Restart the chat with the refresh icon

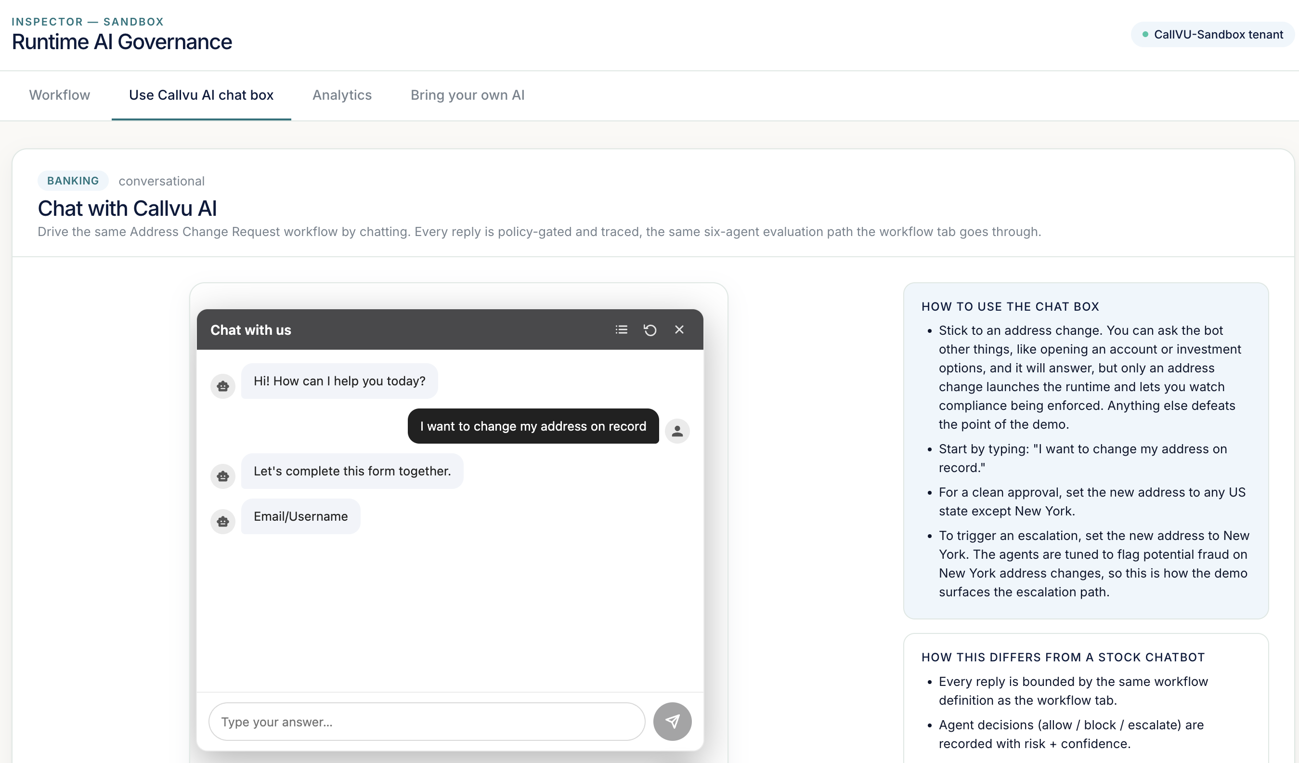pyautogui.click(x=650, y=329)
